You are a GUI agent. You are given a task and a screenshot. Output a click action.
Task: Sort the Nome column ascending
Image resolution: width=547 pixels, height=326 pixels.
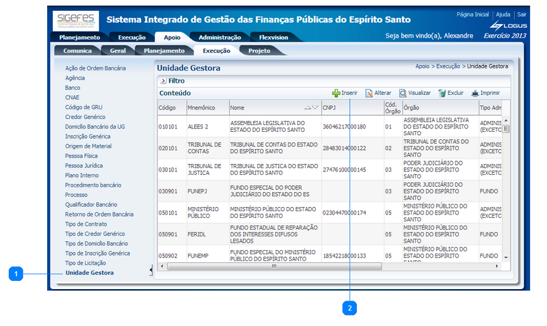(x=308, y=108)
